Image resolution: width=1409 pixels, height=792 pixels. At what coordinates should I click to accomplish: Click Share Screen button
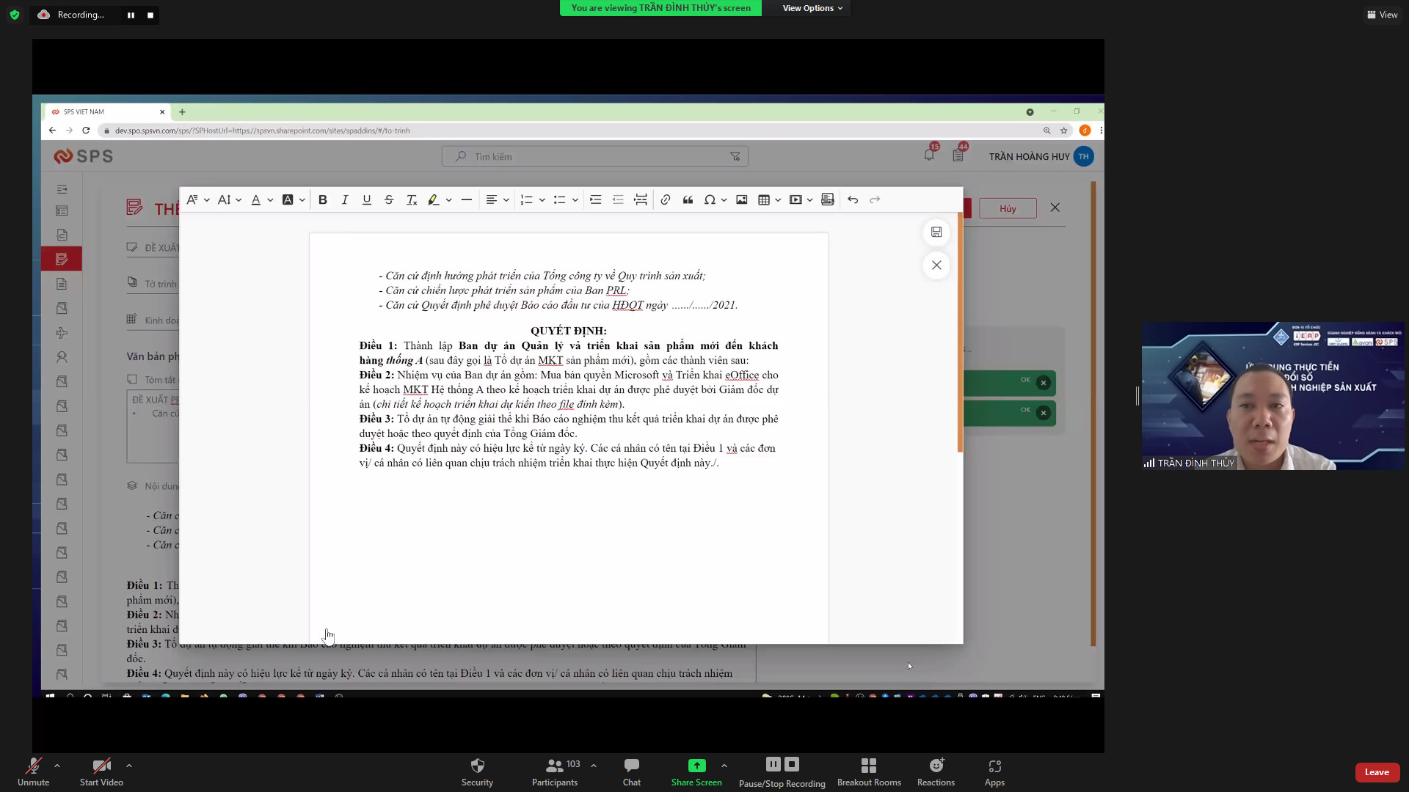(696, 772)
